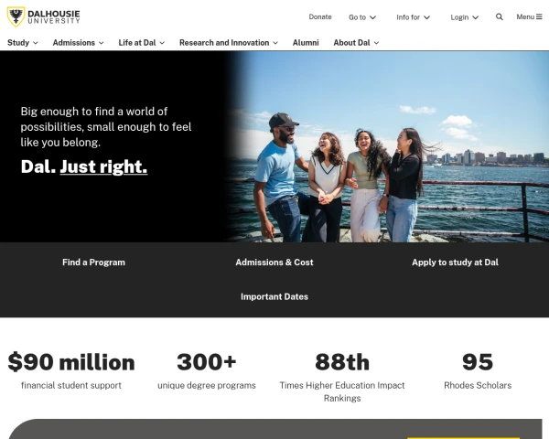Screen dimensions: 549x439
Task: Open the Life at Dal menu
Action: click(142, 43)
